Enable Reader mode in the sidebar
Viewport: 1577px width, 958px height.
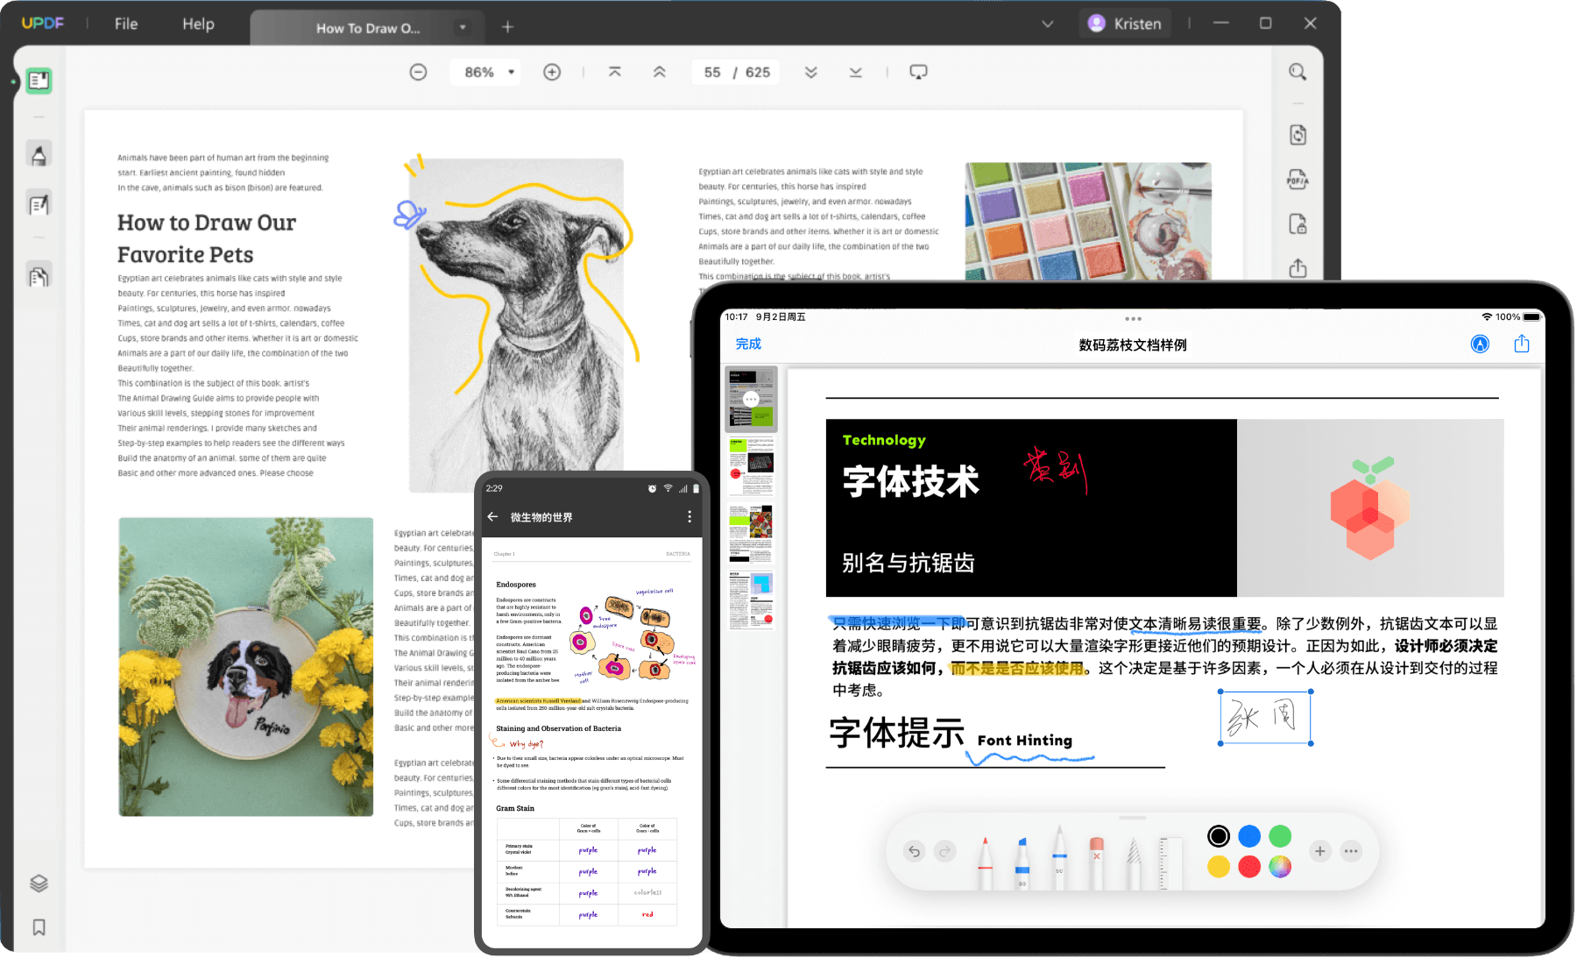click(38, 81)
